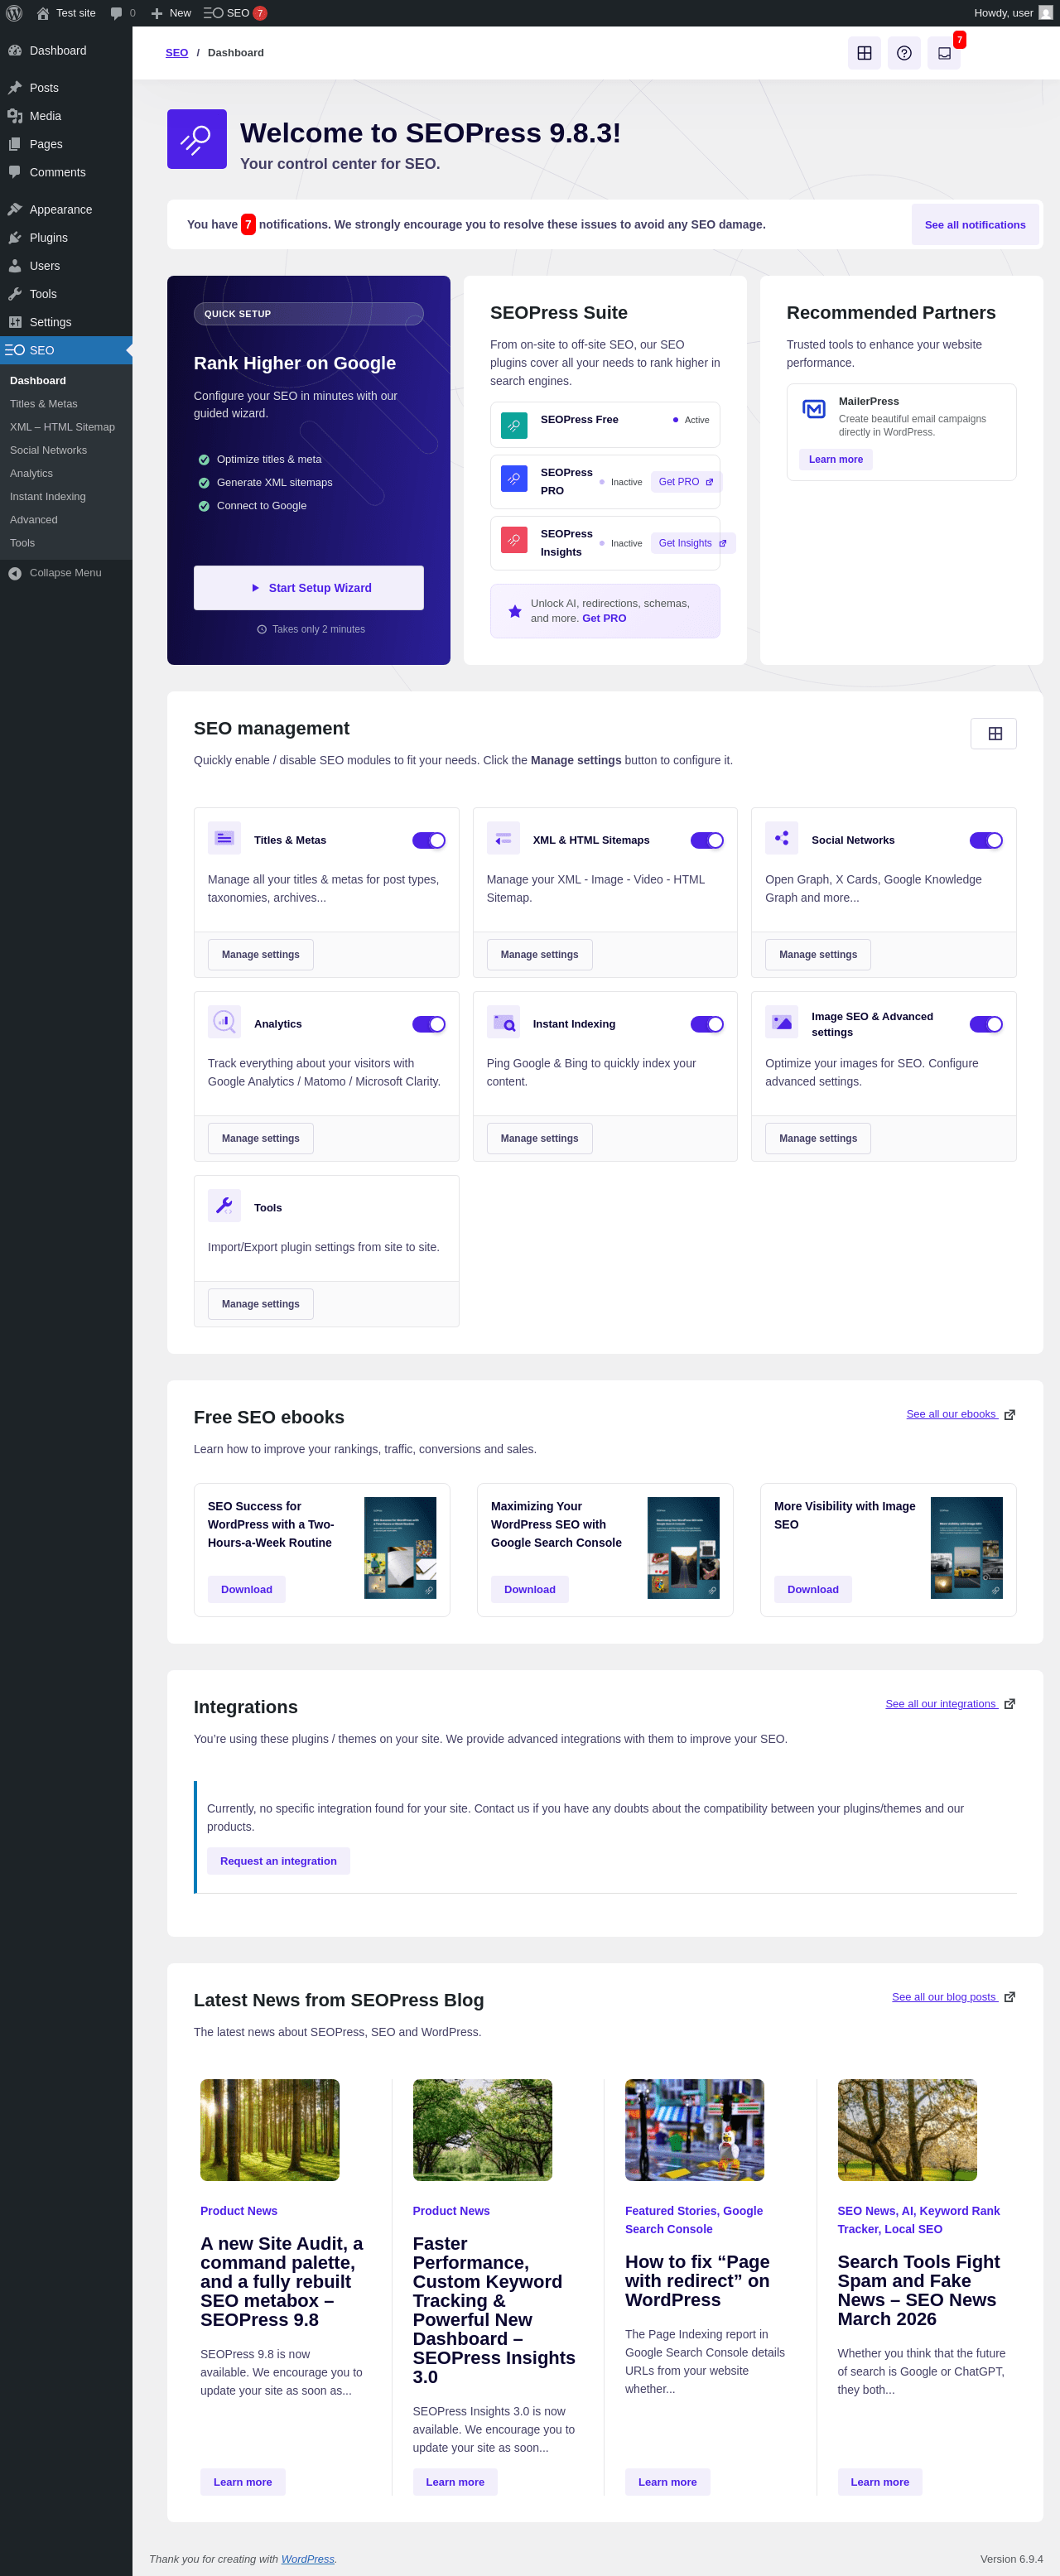Click Get PRO link for SEOPress PRO
1060x2576 pixels.
(x=685, y=482)
